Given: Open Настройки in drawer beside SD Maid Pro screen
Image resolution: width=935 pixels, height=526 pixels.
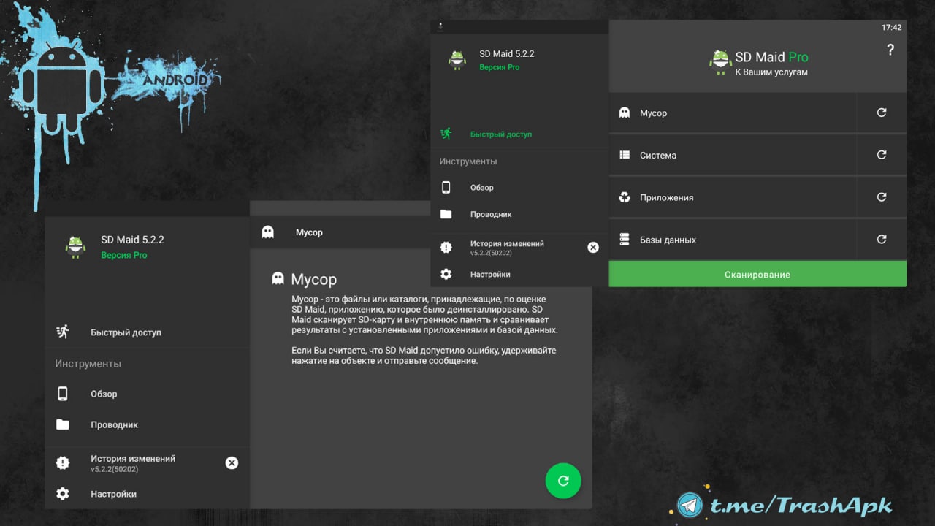Looking at the screenshot, I should (519, 275).
